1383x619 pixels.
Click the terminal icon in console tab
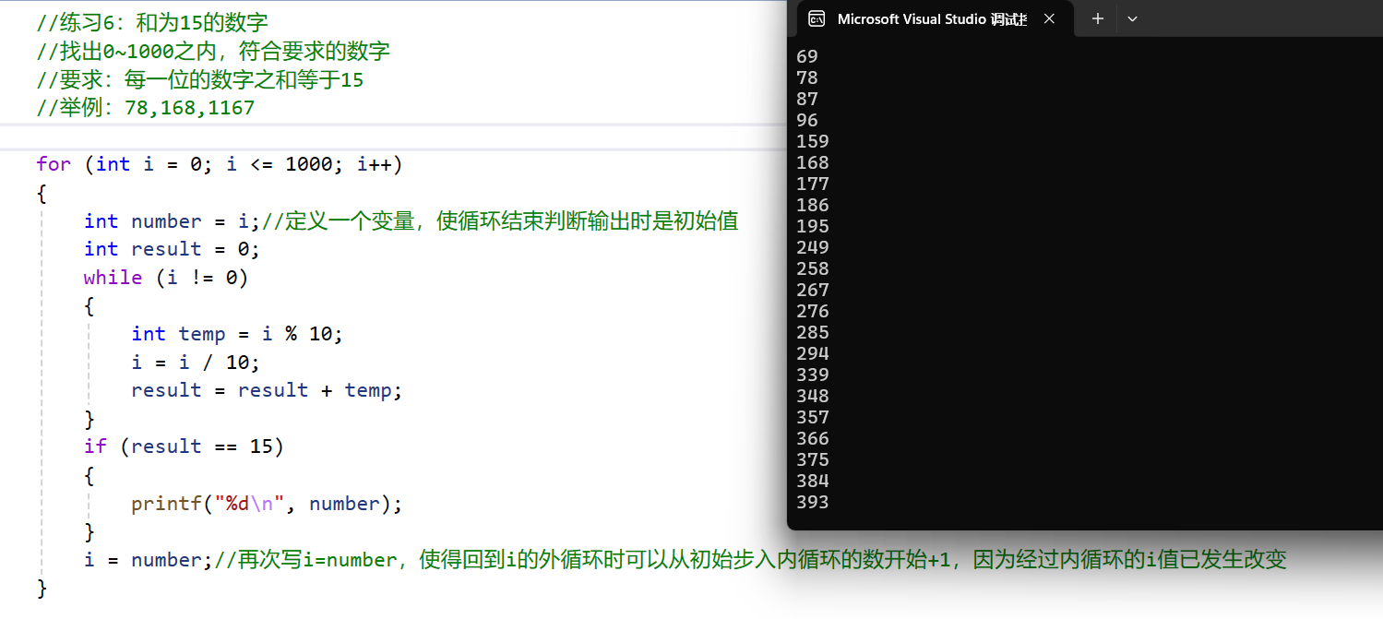tap(816, 18)
